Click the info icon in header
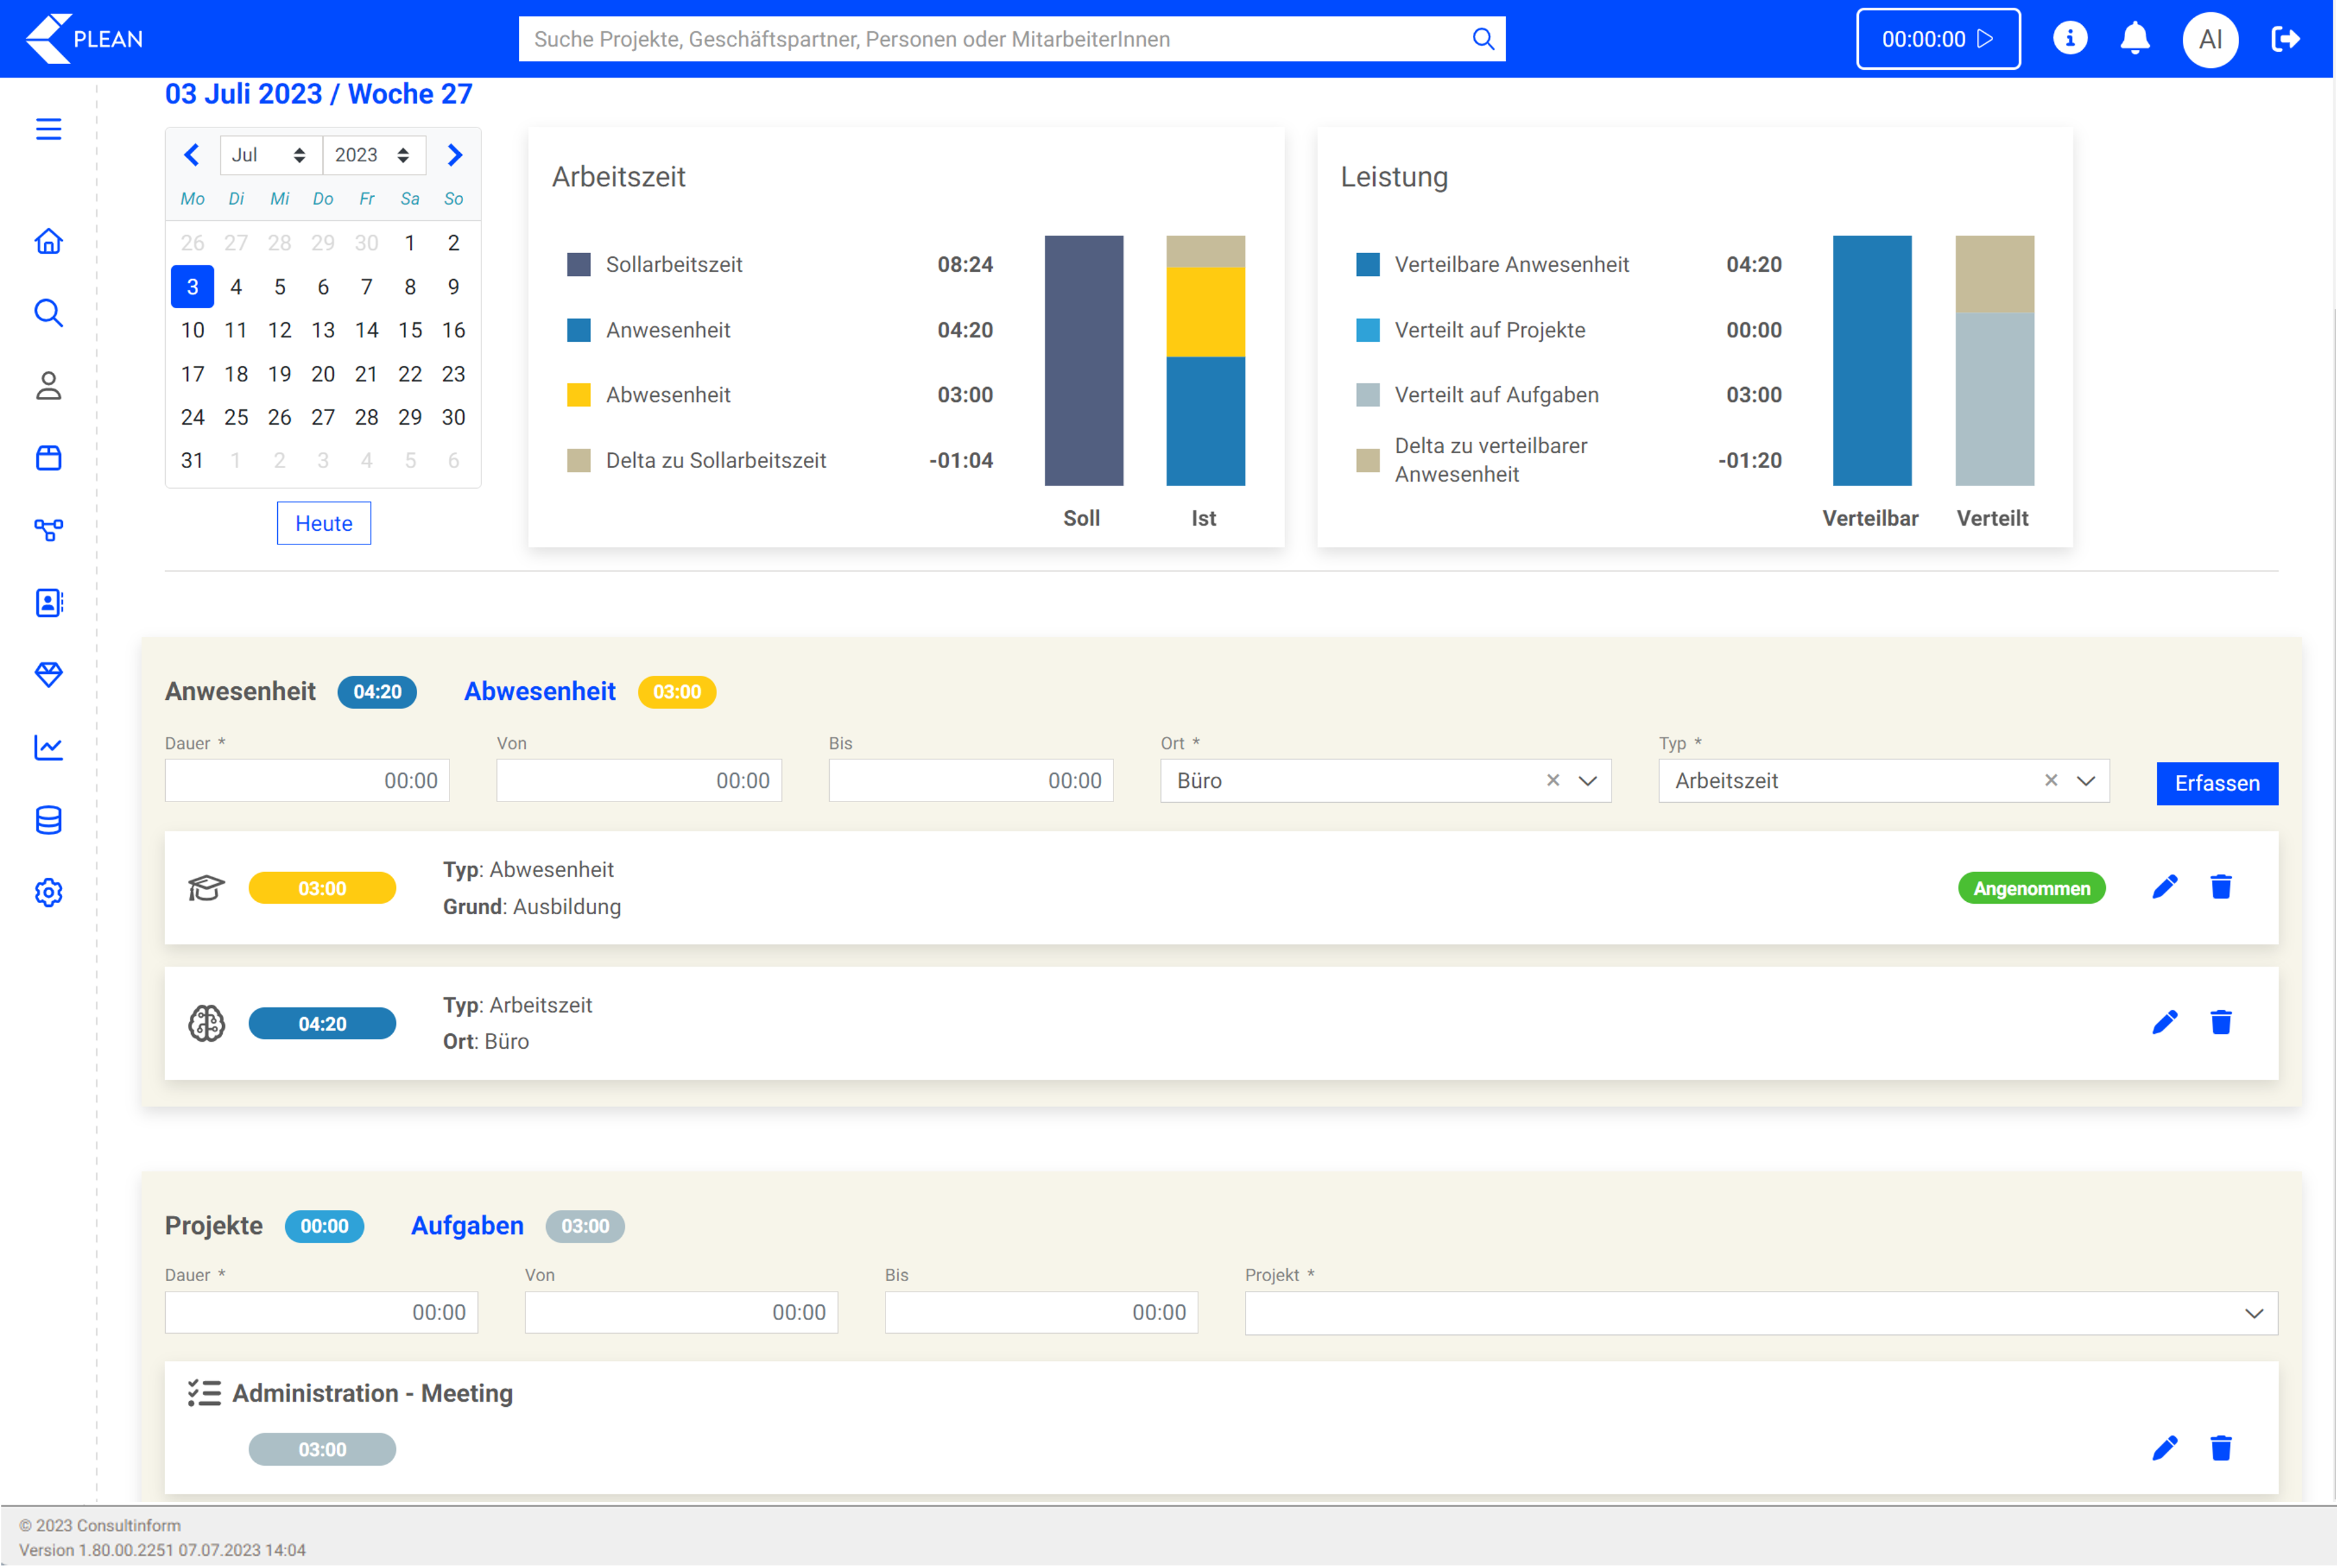The width and height of the screenshot is (2337, 1568). 2070,39
